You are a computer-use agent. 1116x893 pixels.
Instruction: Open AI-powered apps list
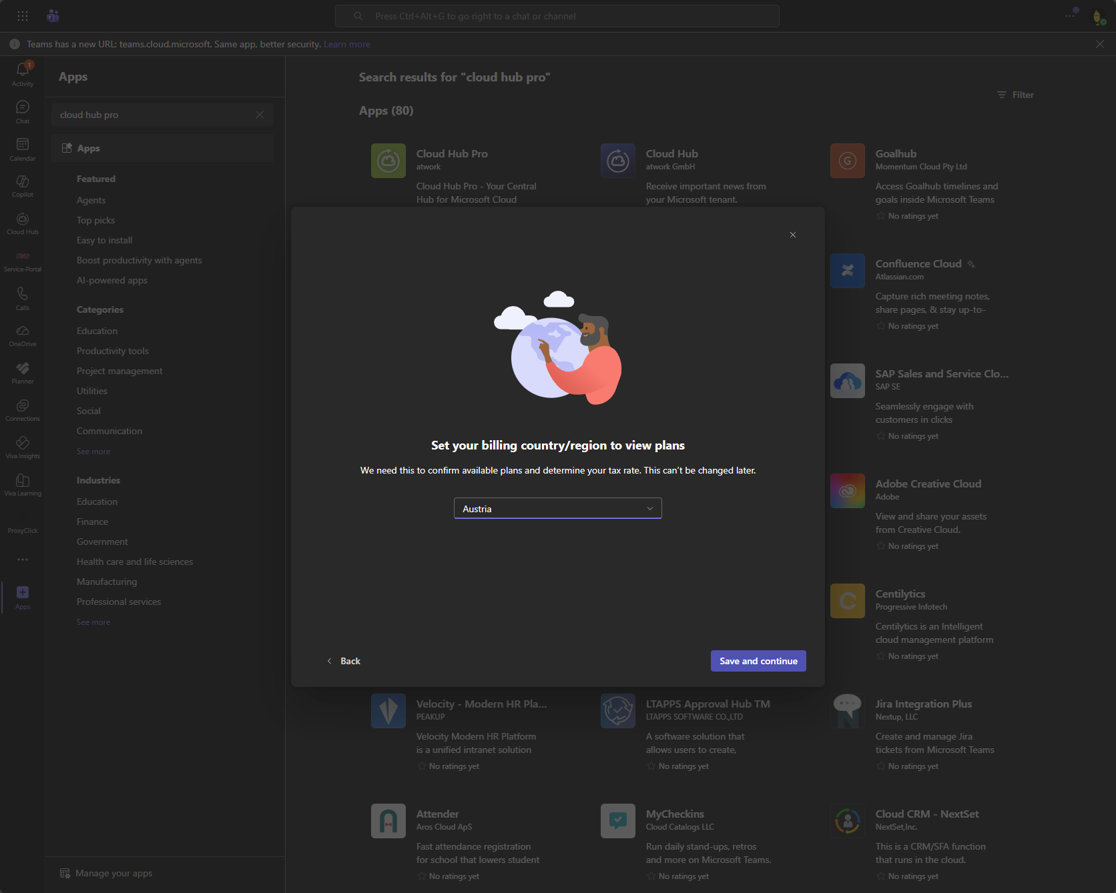click(x=112, y=280)
